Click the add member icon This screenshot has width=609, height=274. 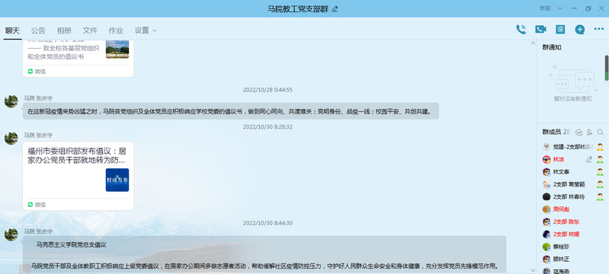pos(589,132)
